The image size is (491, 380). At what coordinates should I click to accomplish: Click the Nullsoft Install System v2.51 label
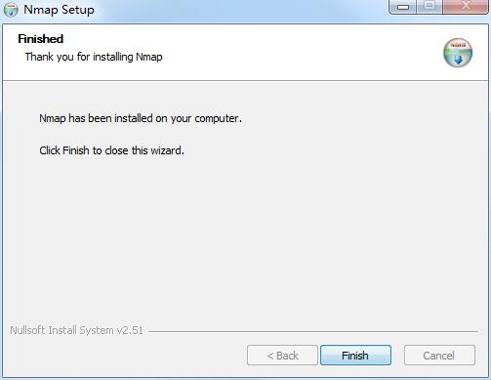coord(76,330)
